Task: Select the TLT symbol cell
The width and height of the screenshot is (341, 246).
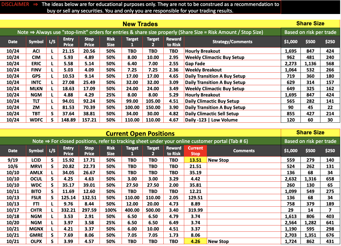Action: coord(36,101)
